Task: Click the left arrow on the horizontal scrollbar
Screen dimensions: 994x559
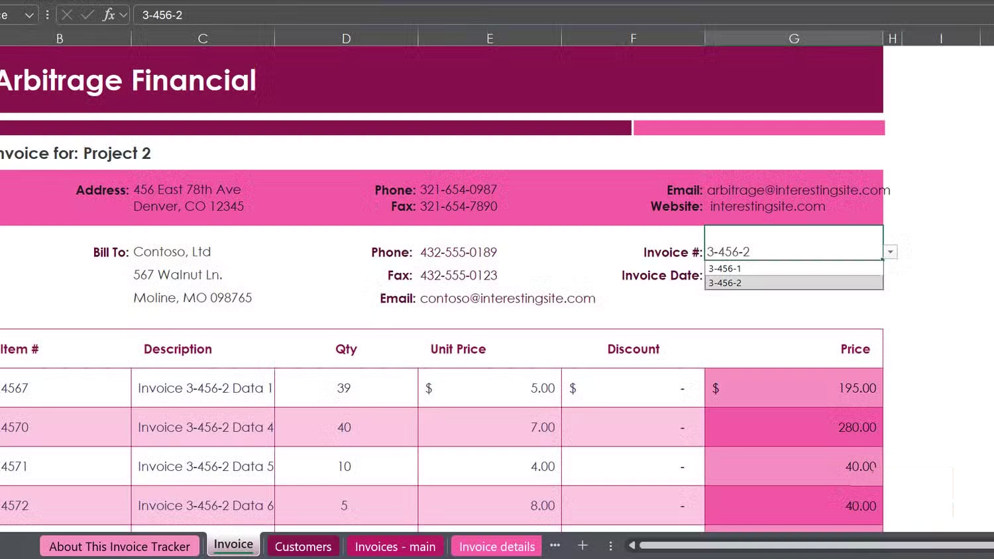Action: [632, 544]
